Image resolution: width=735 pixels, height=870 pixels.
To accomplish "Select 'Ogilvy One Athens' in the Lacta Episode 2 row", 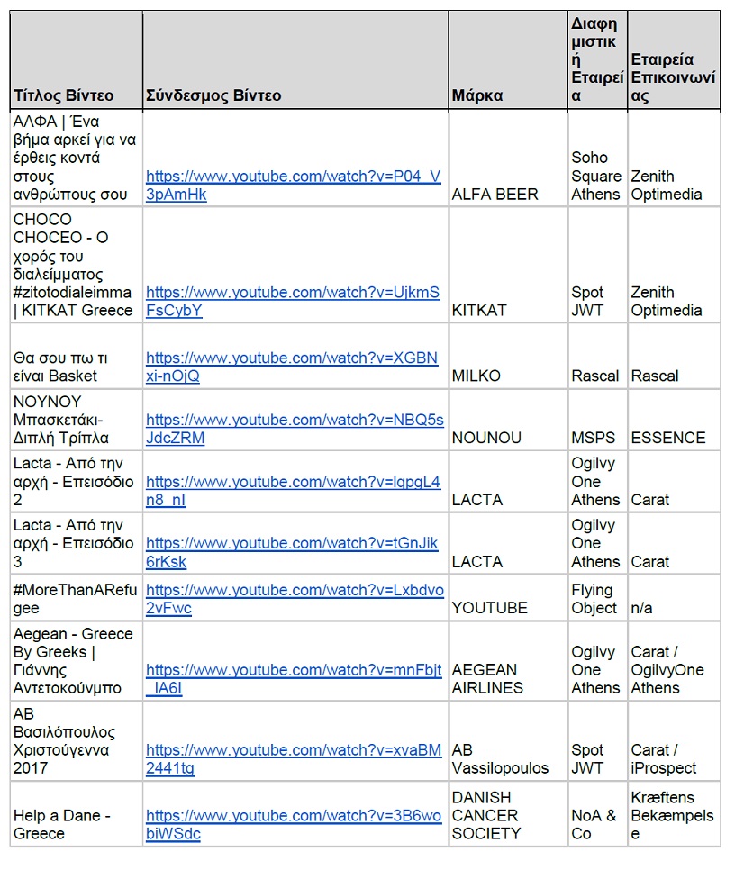I will click(595, 482).
